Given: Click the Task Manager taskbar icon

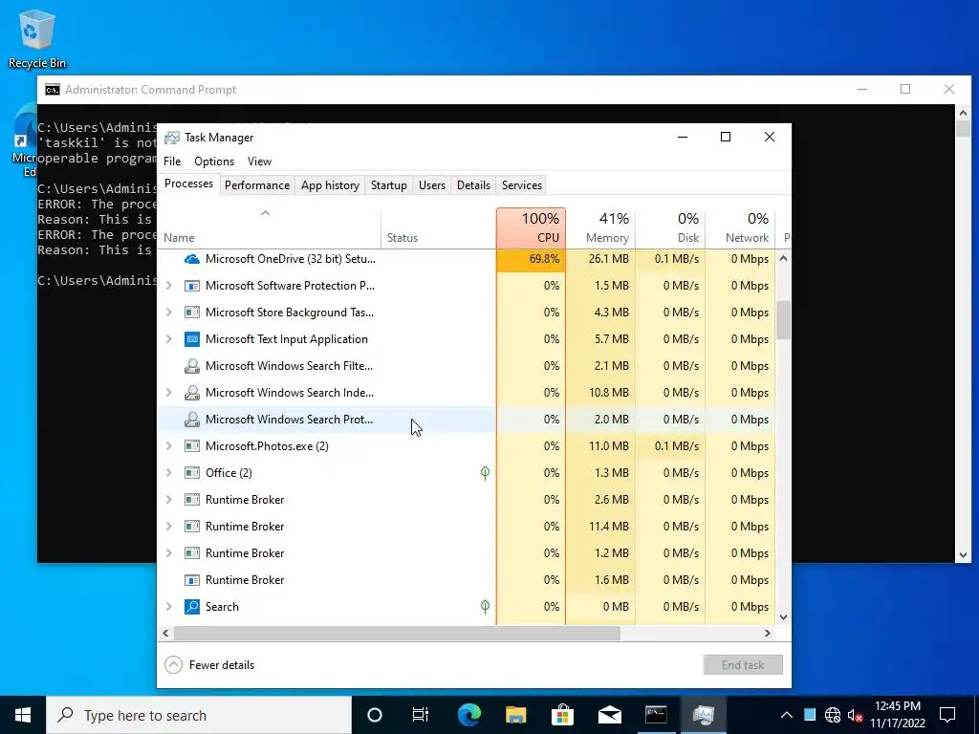Looking at the screenshot, I should pyautogui.click(x=703, y=715).
